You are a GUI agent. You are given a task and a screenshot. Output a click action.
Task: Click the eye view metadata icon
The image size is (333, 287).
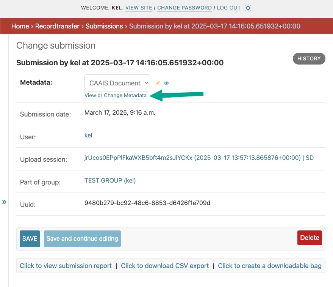click(167, 83)
